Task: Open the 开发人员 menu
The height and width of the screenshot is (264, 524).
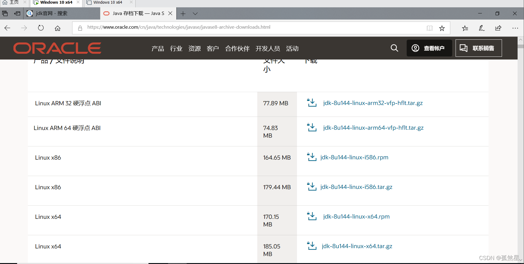Action: click(x=268, y=49)
